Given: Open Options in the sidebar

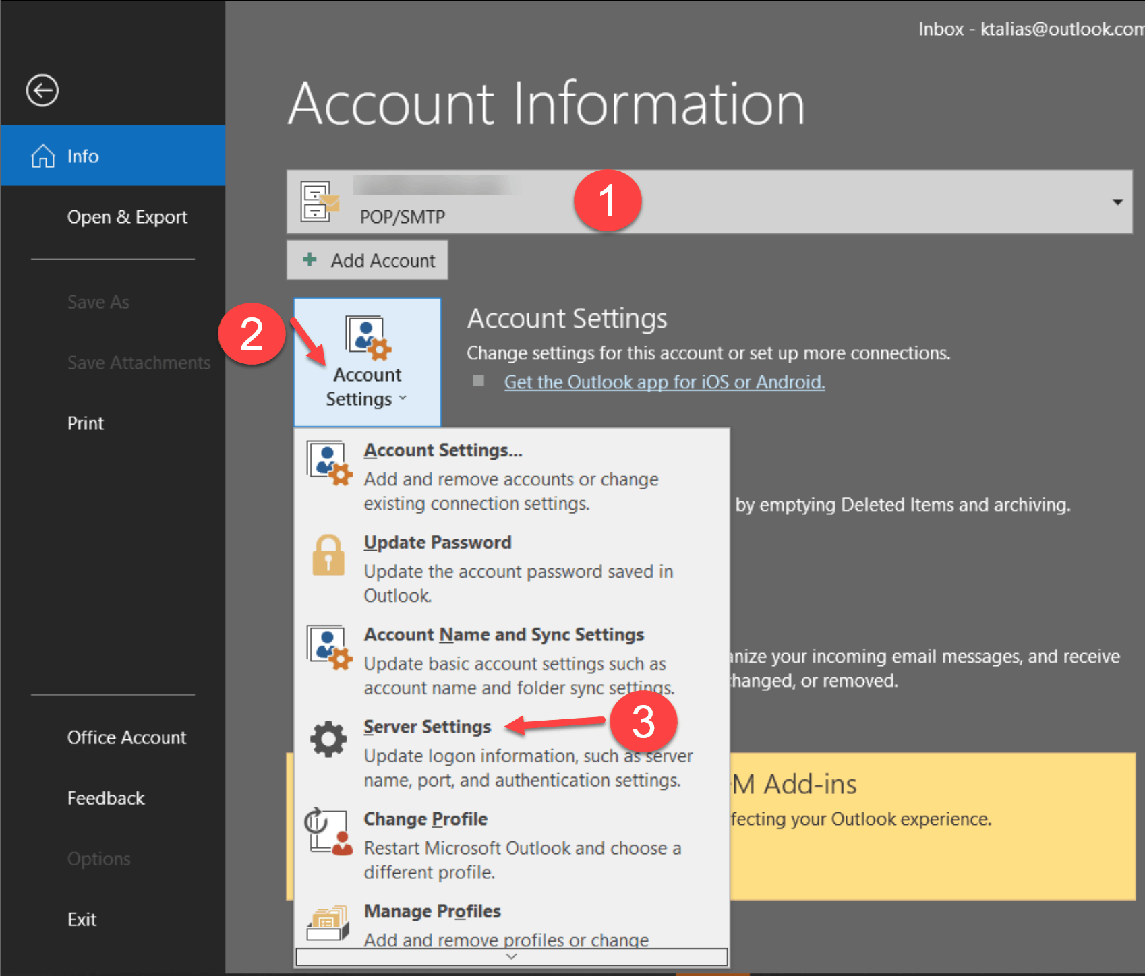Looking at the screenshot, I should point(99,859).
